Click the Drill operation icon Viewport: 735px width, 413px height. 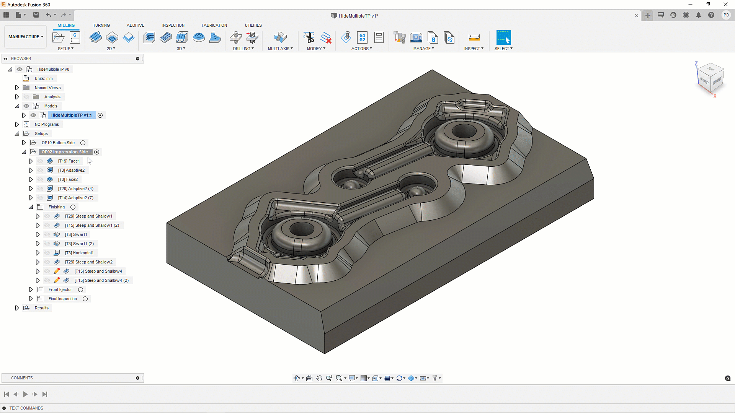(236, 37)
